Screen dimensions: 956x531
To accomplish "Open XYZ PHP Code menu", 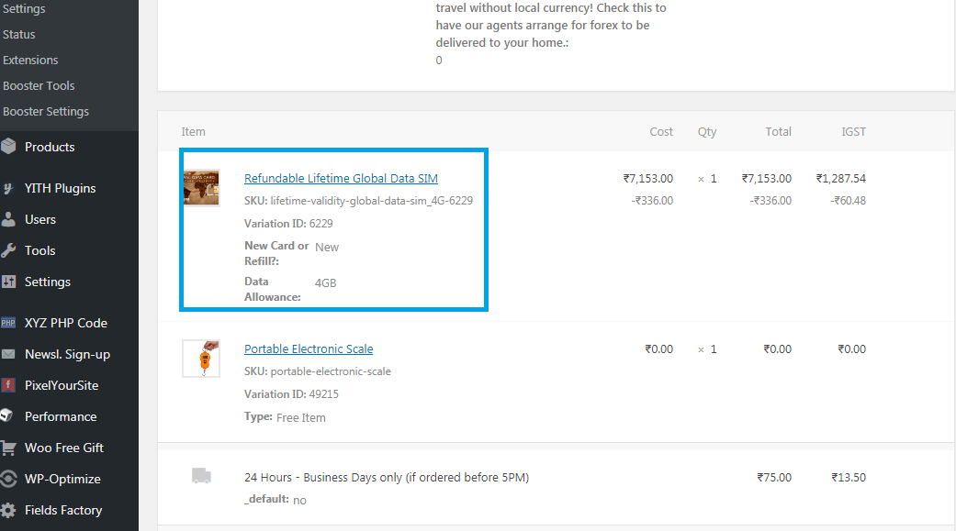I will click(66, 323).
